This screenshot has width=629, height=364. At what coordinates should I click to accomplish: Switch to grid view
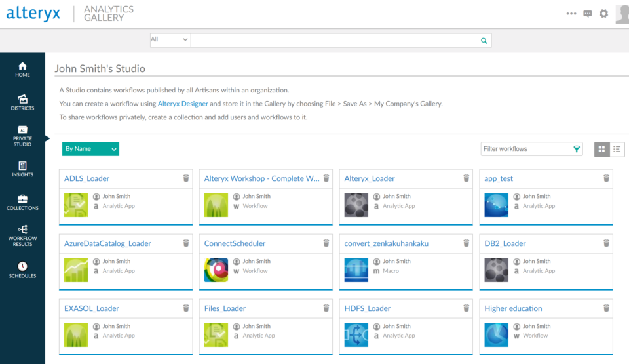(601, 149)
